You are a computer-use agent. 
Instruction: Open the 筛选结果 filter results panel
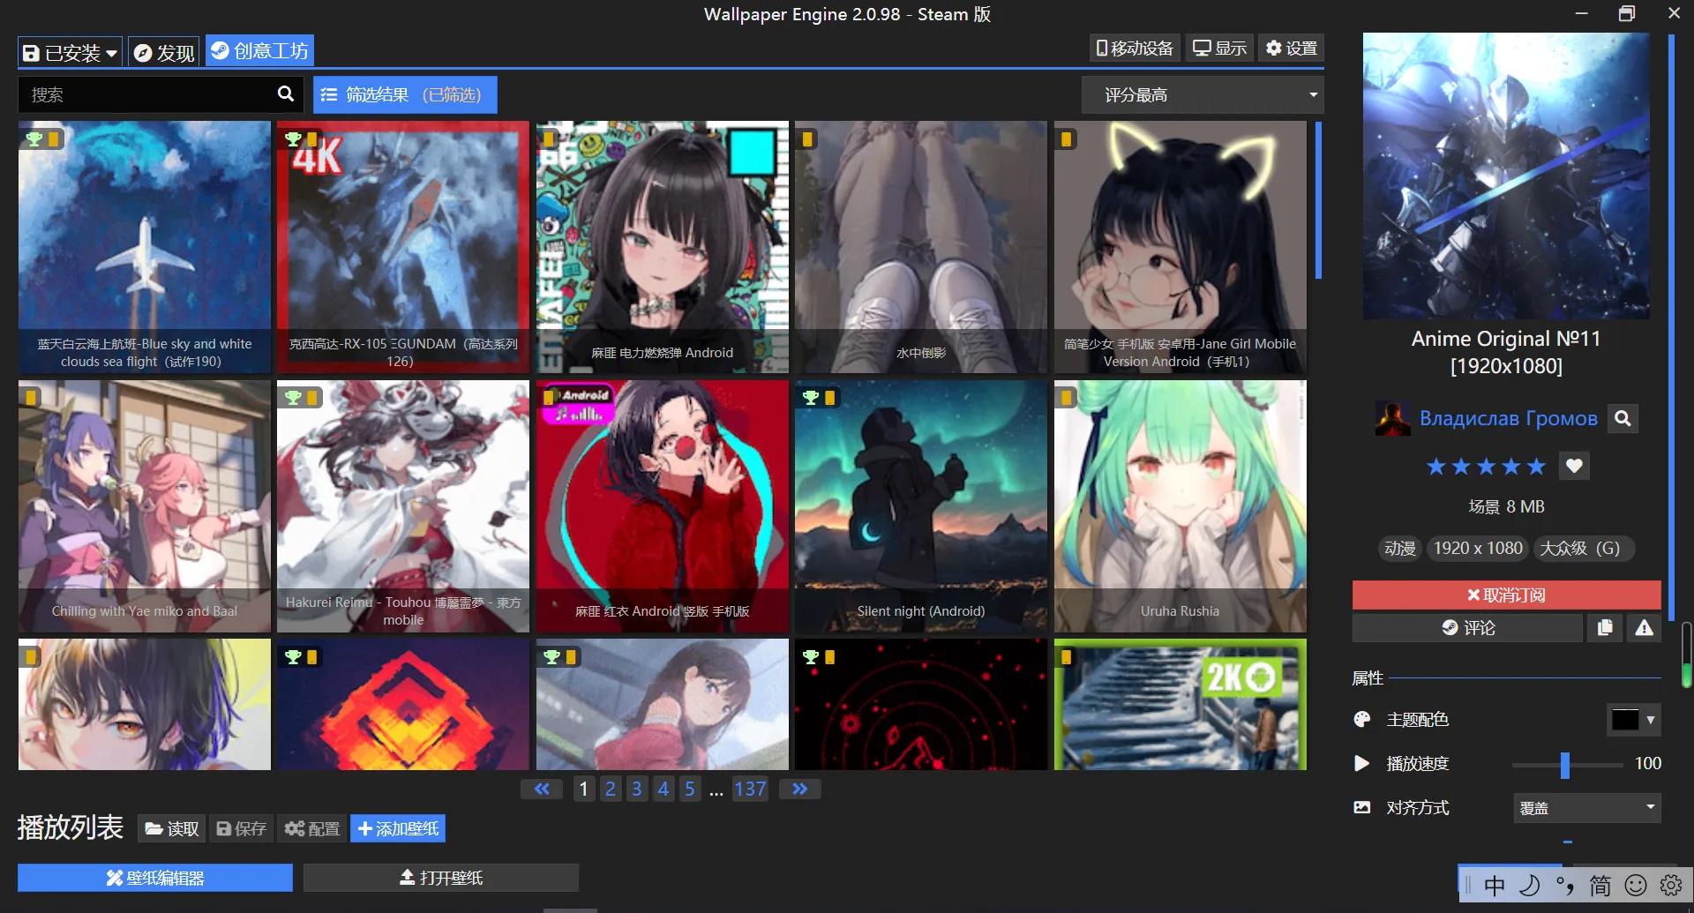pos(405,94)
